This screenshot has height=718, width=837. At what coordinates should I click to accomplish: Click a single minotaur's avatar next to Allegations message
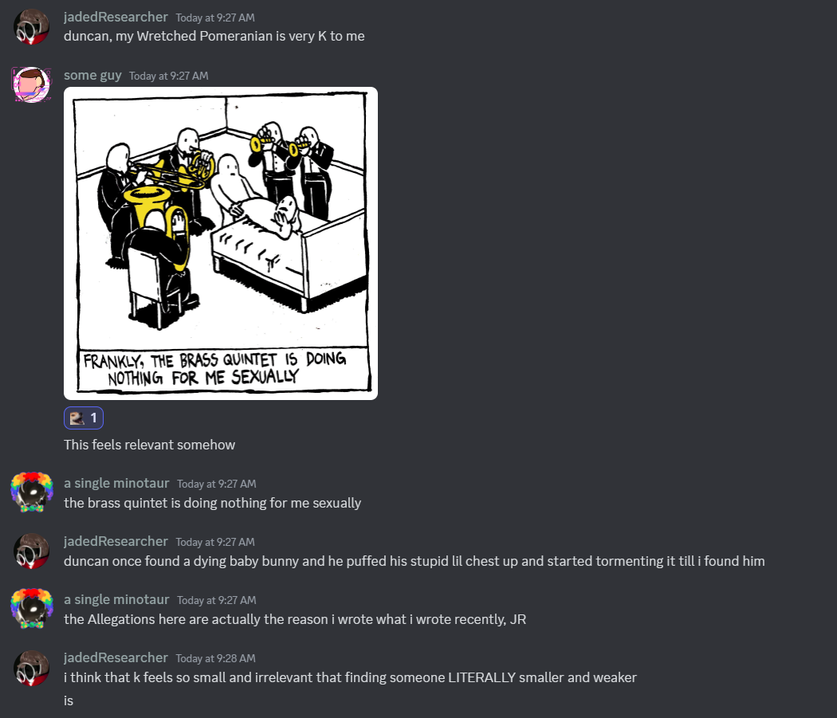pos(32,609)
